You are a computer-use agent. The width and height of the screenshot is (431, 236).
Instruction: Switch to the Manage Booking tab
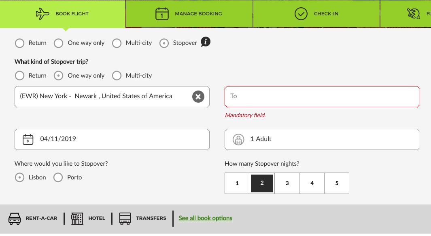(189, 14)
